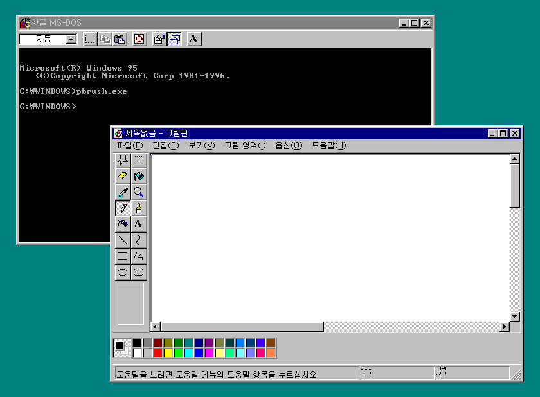Image resolution: width=540 pixels, height=397 pixels.
Task: Switch MS-DOS window to full screen
Action: click(x=139, y=39)
